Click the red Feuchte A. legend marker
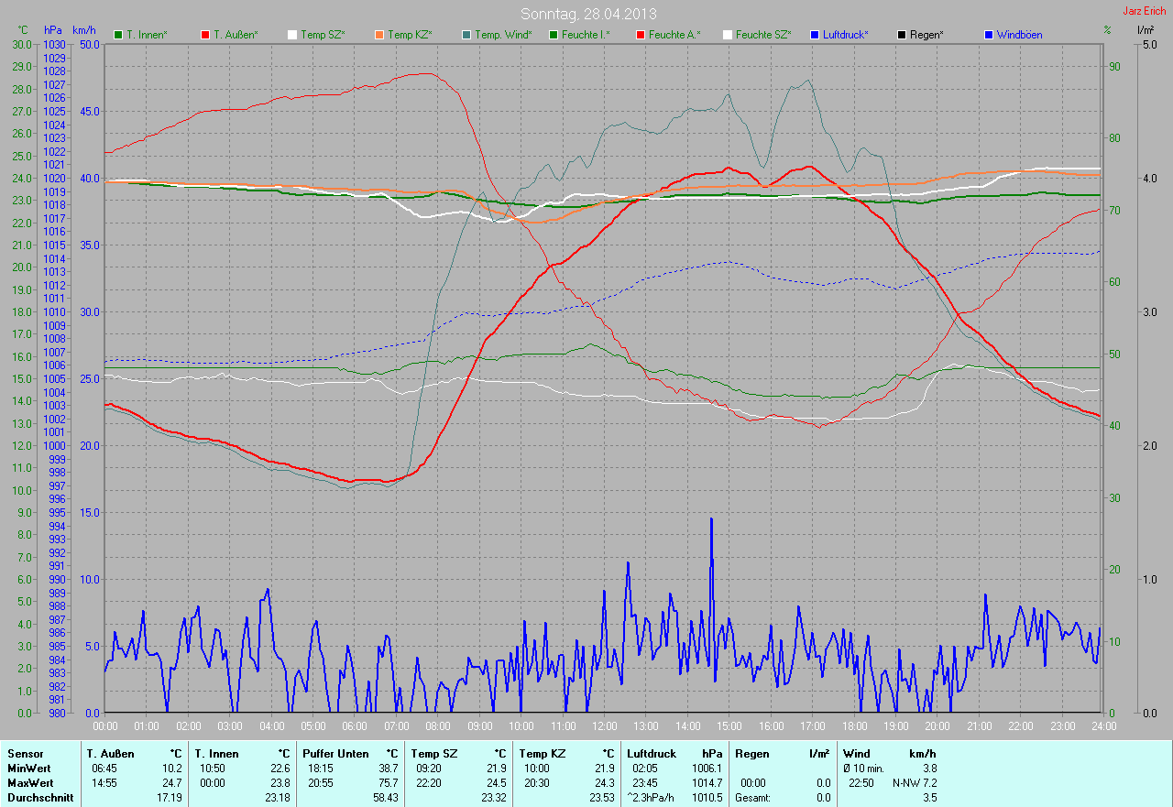The image size is (1173, 807). pyautogui.click(x=640, y=35)
